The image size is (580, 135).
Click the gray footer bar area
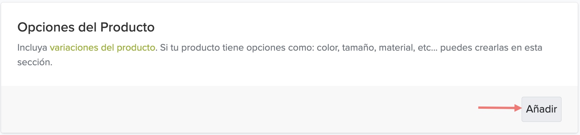(290, 109)
